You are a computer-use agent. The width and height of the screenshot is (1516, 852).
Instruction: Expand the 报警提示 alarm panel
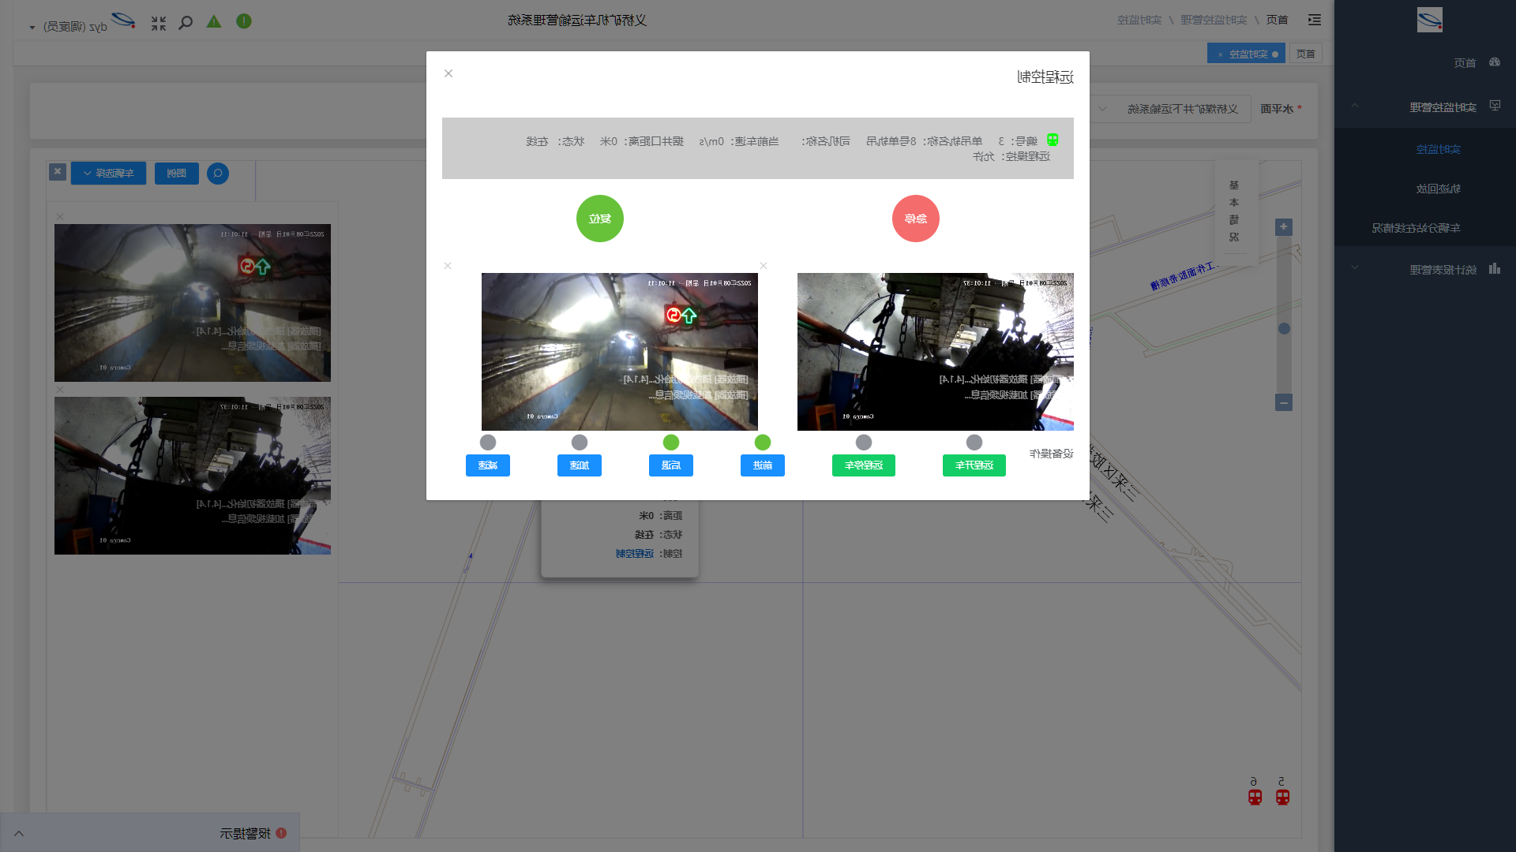[19, 834]
